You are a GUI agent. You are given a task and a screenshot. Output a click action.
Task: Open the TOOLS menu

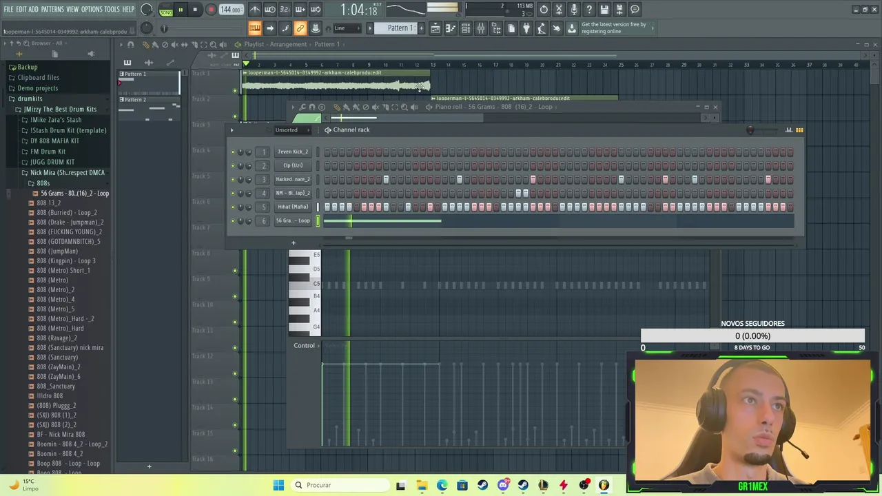coord(112,9)
